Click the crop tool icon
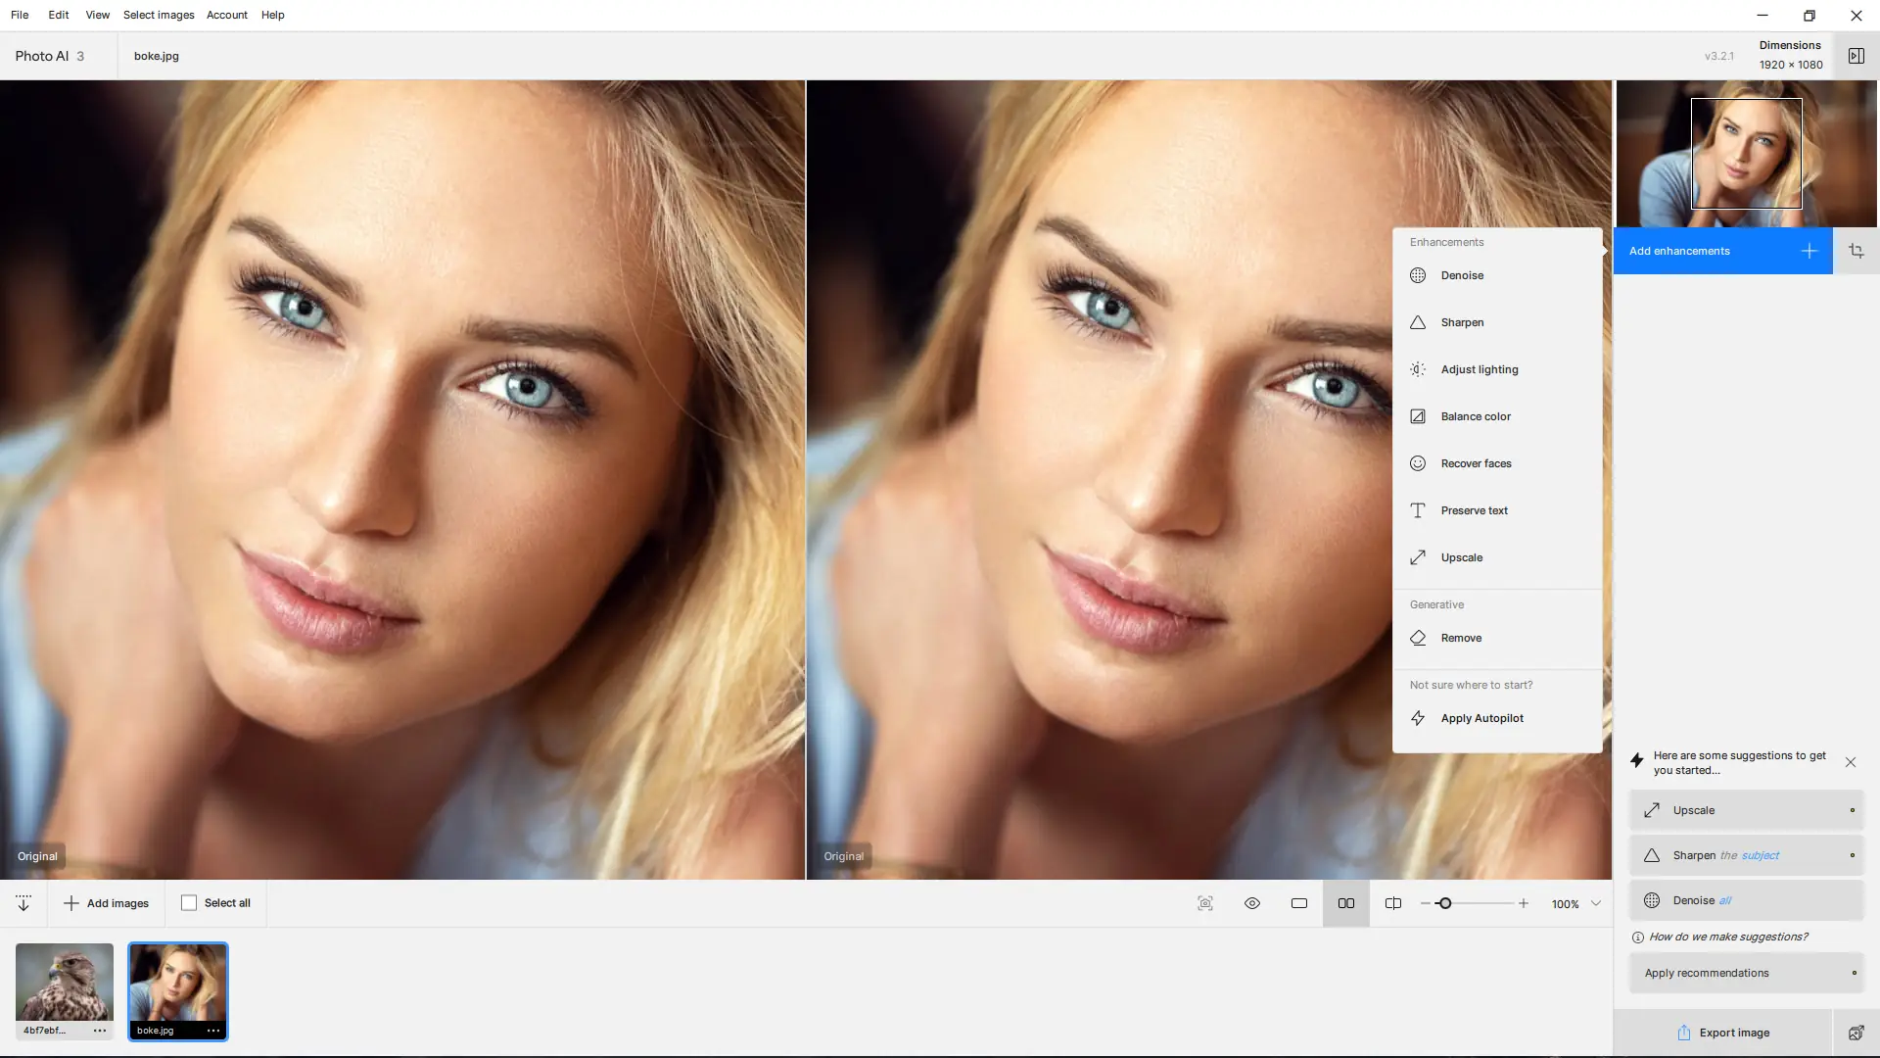 click(x=1856, y=251)
